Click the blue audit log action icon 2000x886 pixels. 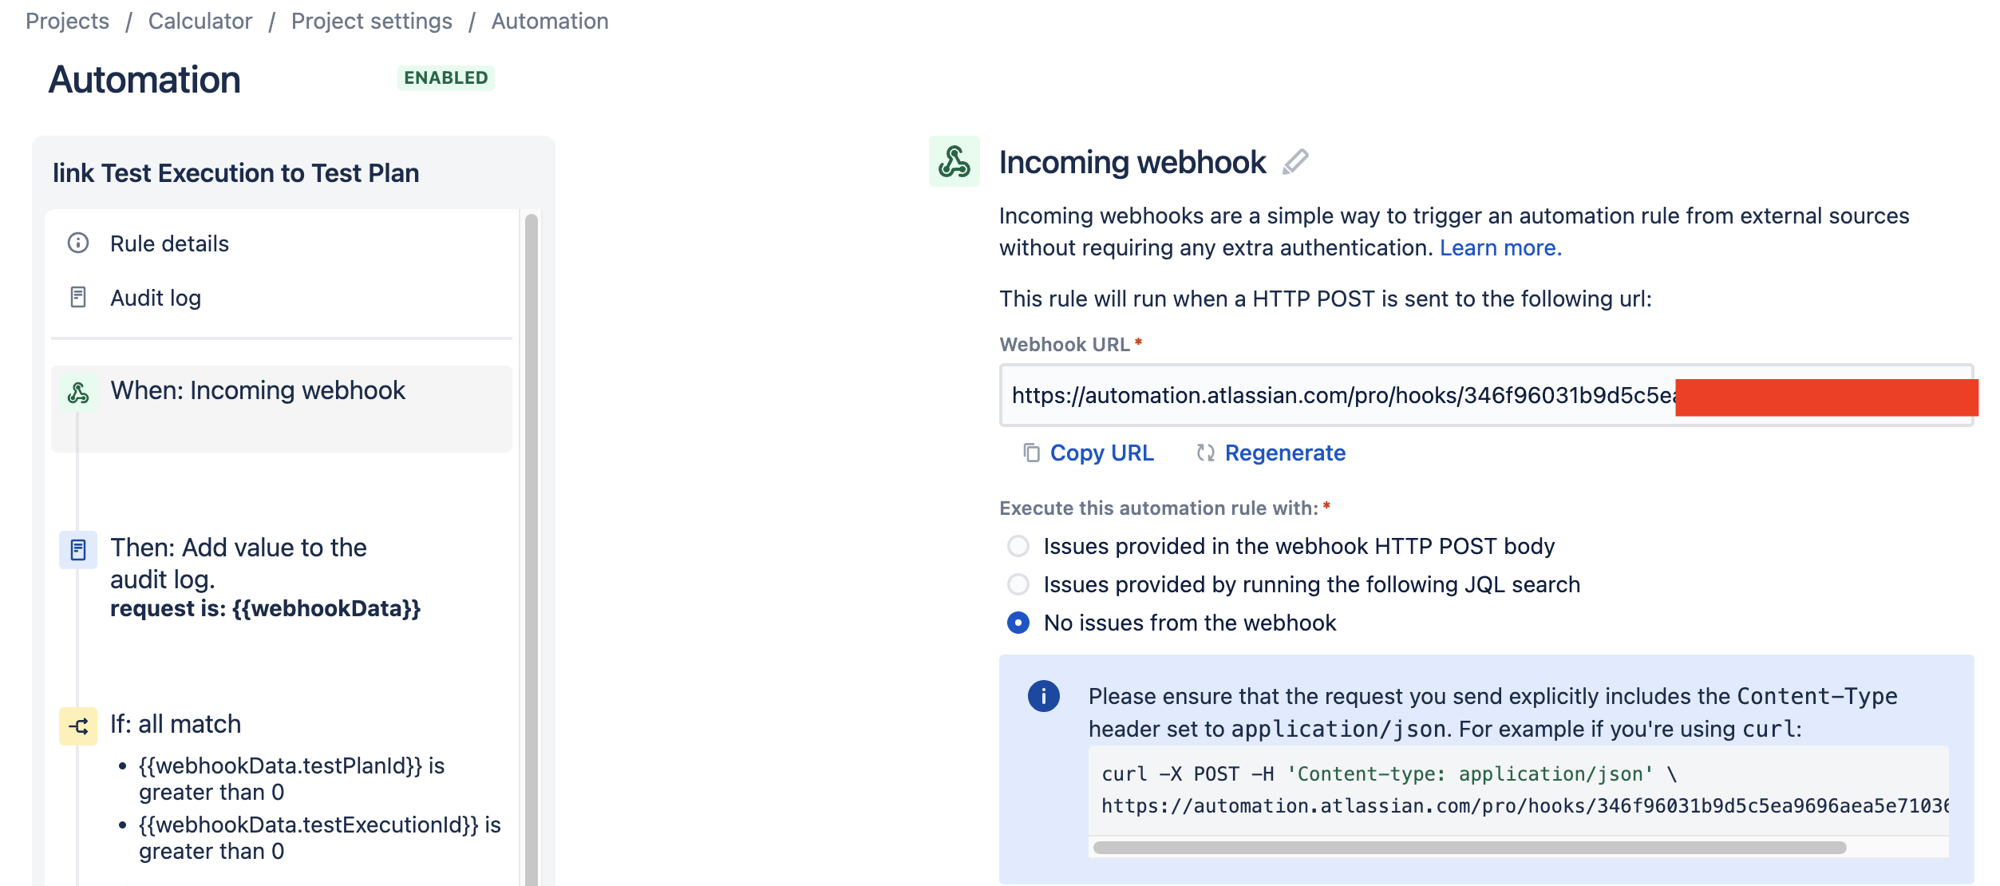pyautogui.click(x=78, y=550)
